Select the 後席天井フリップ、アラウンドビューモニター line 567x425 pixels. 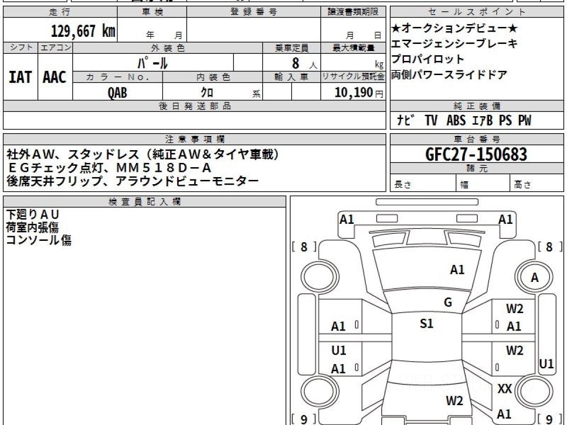tap(133, 180)
